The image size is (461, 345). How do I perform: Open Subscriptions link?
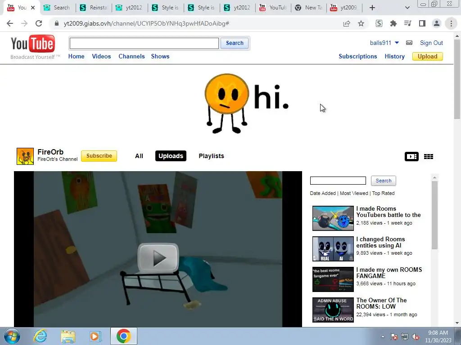coord(357,56)
